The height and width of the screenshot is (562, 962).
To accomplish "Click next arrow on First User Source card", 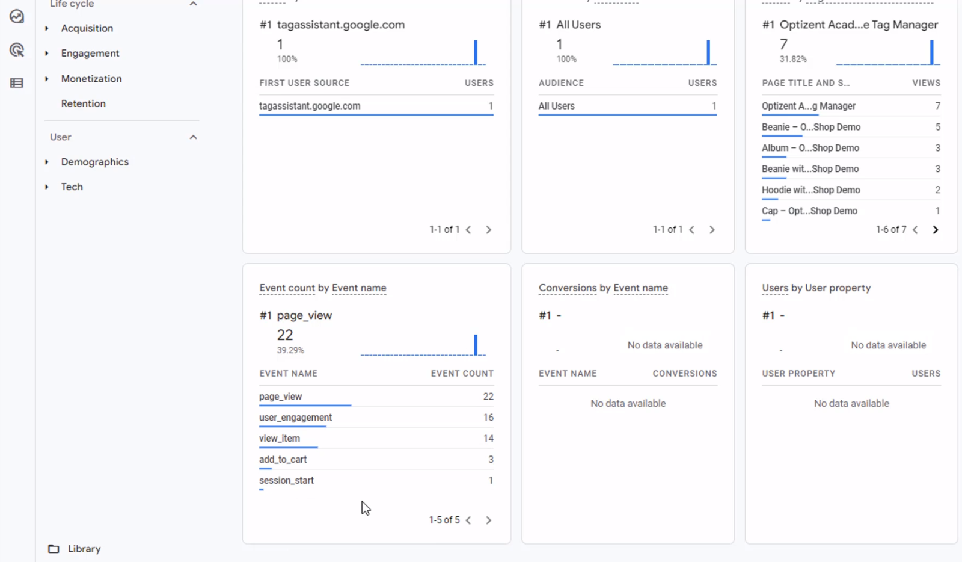I will click(x=488, y=229).
